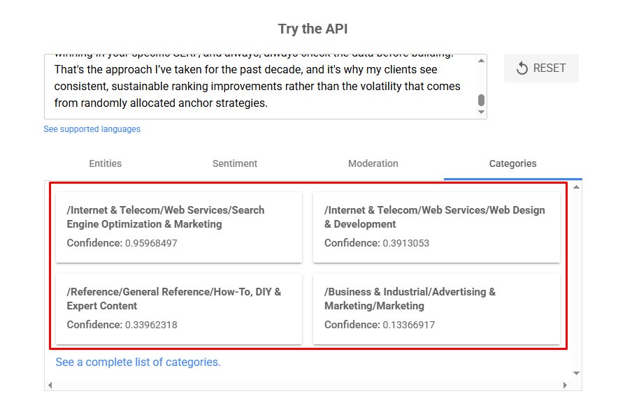
Task: Switch to the Moderation tab
Action: (x=373, y=163)
